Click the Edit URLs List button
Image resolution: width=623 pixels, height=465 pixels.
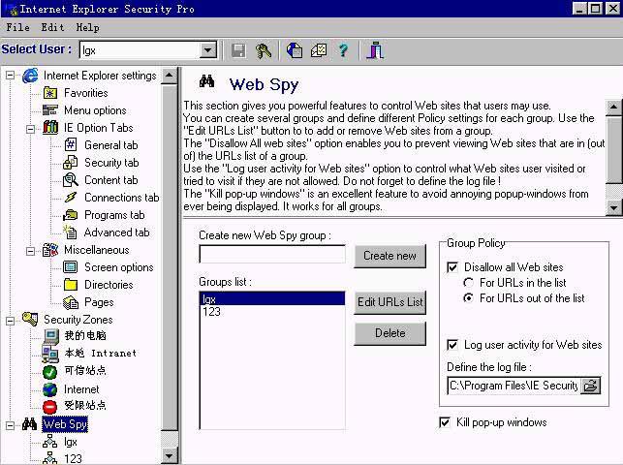point(389,302)
